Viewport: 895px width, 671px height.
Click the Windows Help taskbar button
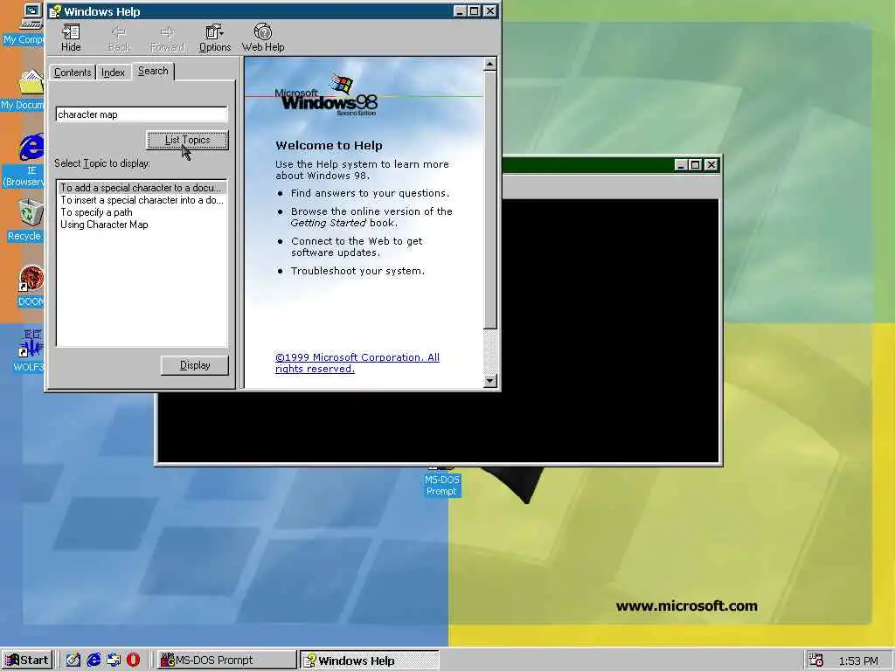(x=370, y=661)
